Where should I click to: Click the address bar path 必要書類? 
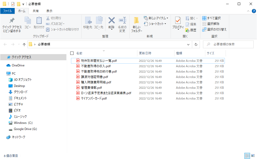tap(44, 44)
